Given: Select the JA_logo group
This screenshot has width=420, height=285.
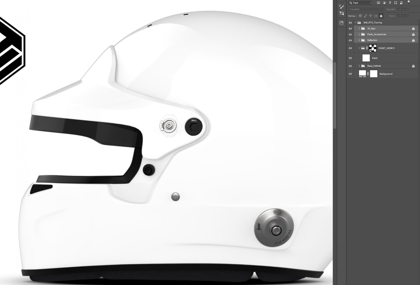Looking at the screenshot, I should pyautogui.click(x=381, y=28).
